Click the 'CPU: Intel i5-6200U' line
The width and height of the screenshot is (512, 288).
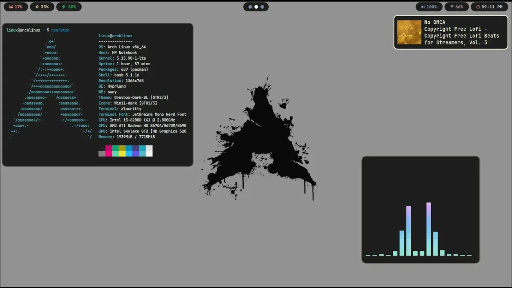pyautogui.click(x=137, y=120)
